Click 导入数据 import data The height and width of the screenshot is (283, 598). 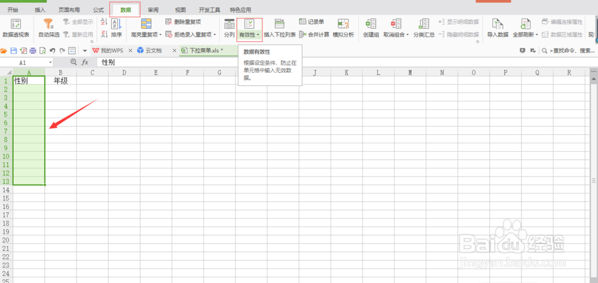click(498, 28)
